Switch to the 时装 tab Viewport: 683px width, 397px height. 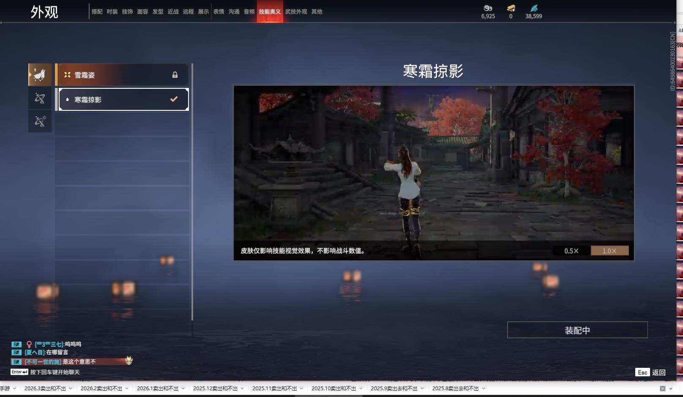click(x=112, y=12)
